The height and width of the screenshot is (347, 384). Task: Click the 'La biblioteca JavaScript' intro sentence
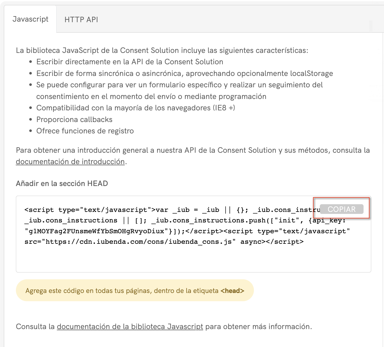[x=162, y=50]
